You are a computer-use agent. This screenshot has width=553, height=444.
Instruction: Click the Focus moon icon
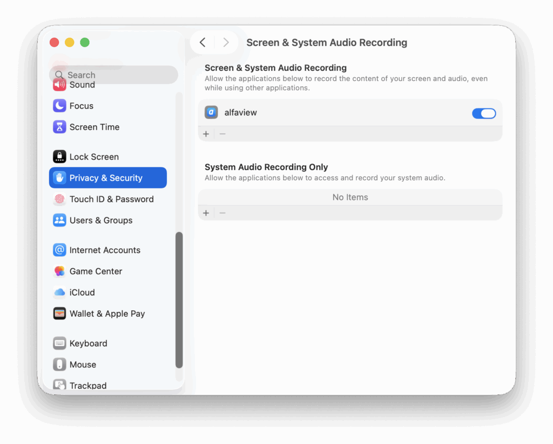[x=59, y=106]
